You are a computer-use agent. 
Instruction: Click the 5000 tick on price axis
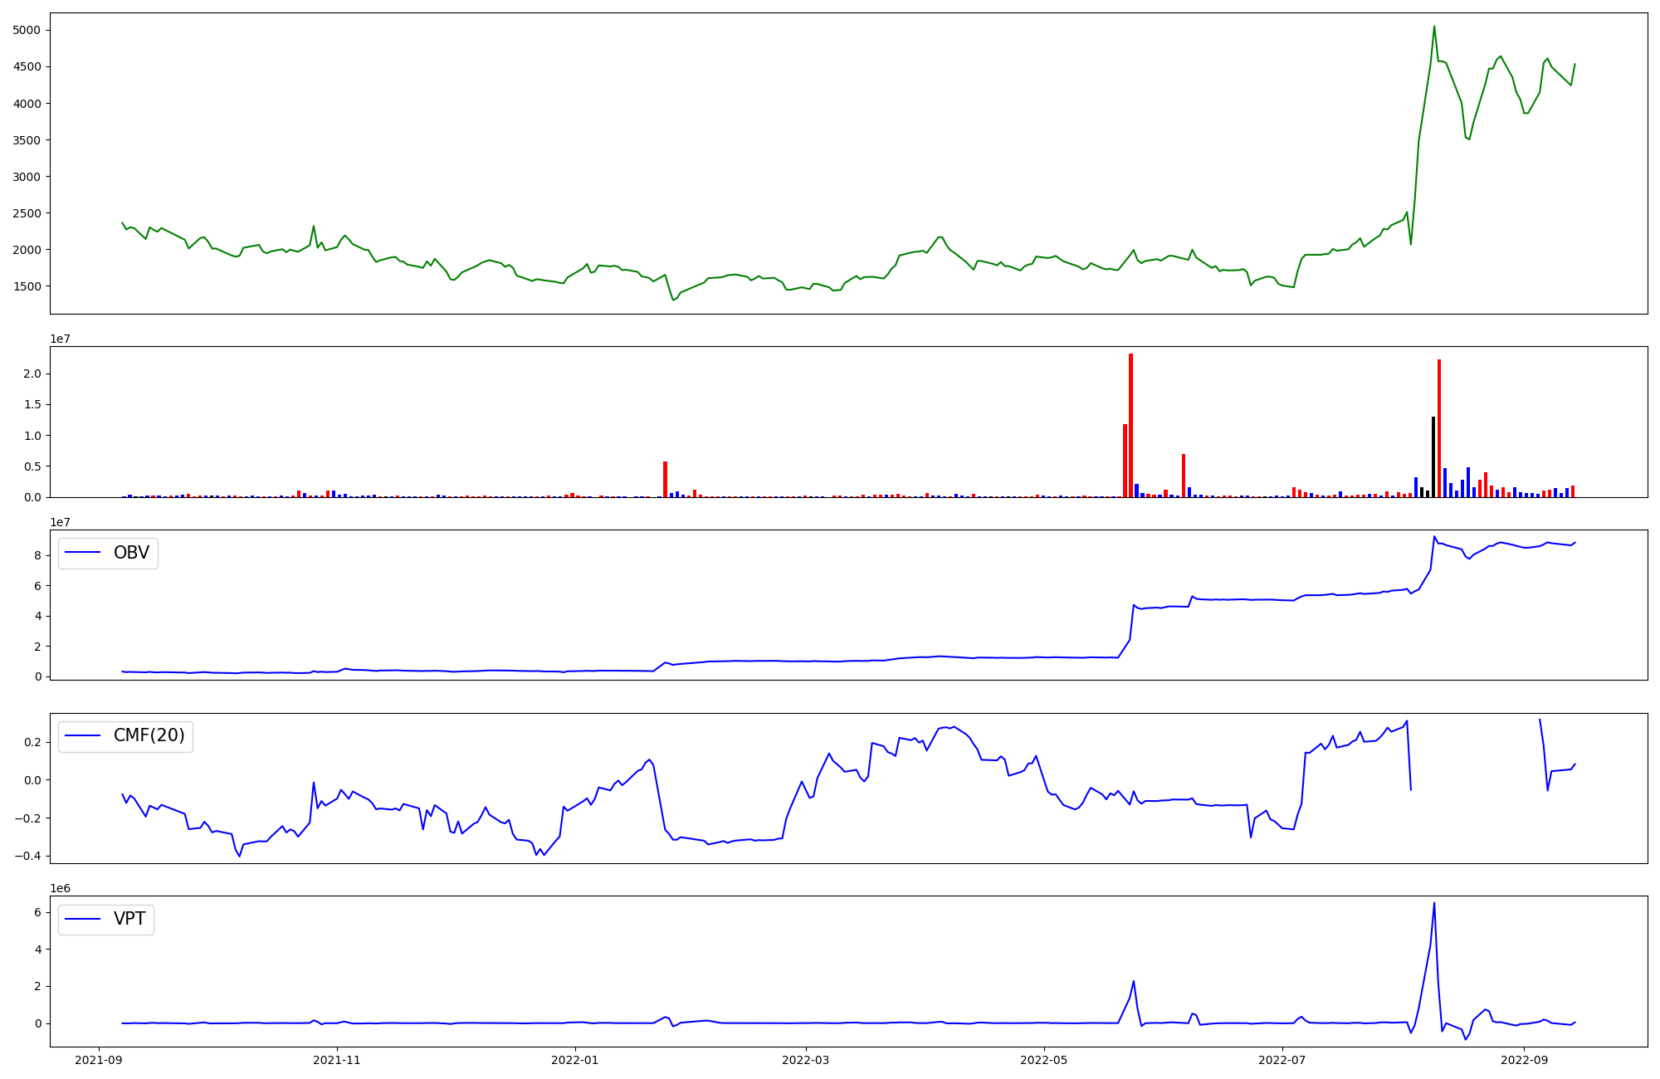point(27,31)
